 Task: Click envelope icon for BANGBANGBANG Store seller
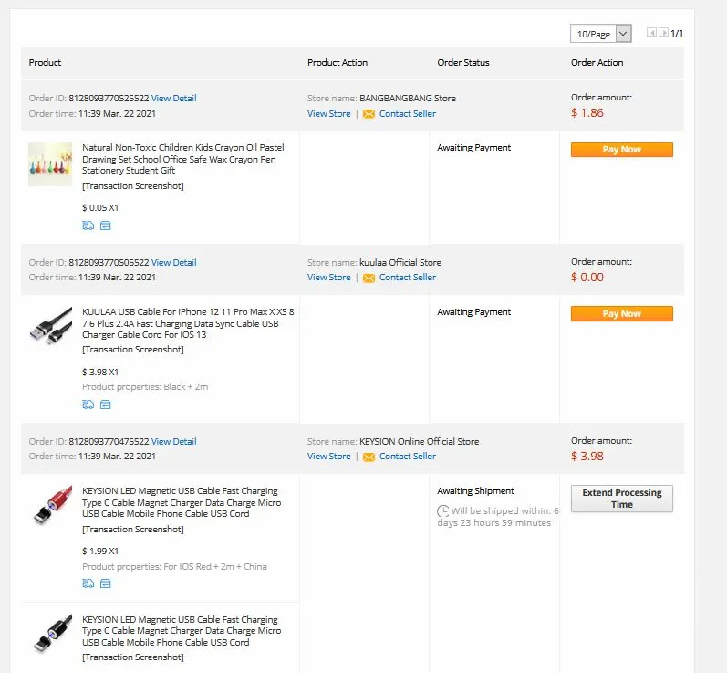(x=369, y=114)
